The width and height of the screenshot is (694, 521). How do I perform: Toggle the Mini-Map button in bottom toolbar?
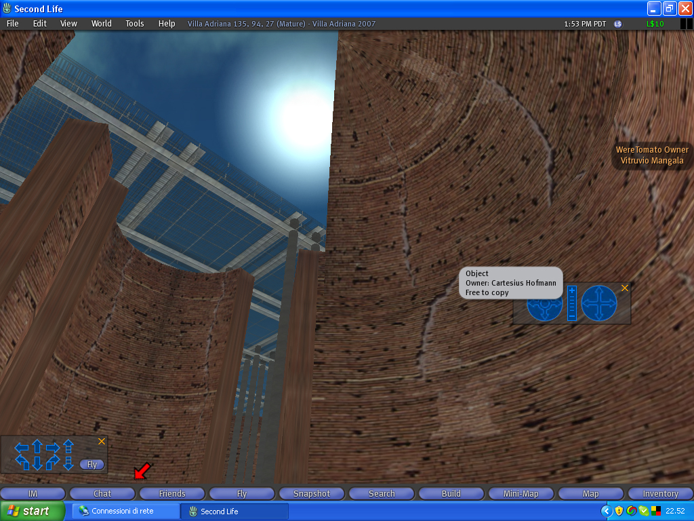[x=520, y=494]
